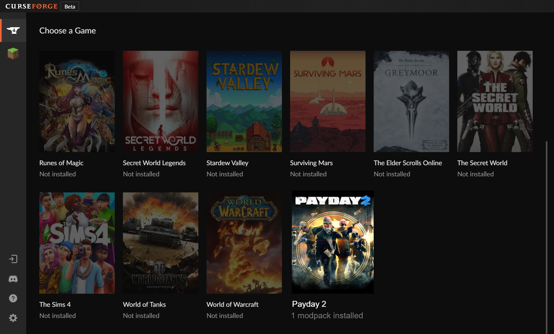Image resolution: width=554 pixels, height=334 pixels.
Task: Choose the Runes of Magic cover art
Action: coord(77,101)
